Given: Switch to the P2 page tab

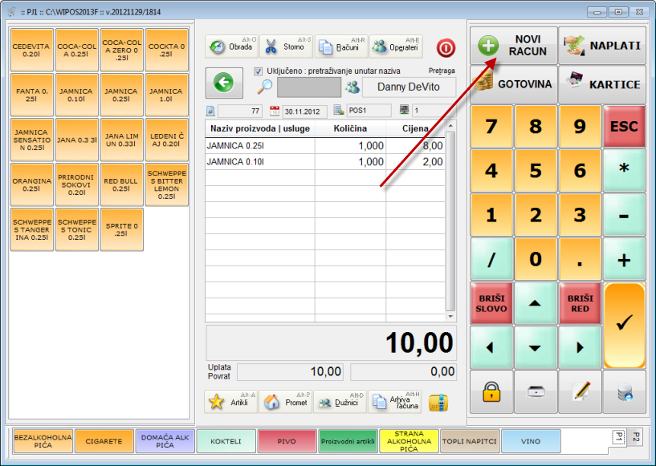Looking at the screenshot, I should tap(634, 437).
